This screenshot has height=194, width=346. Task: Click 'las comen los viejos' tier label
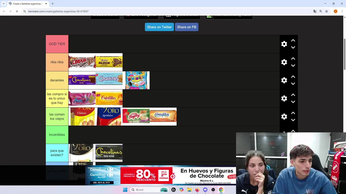pos(57,116)
